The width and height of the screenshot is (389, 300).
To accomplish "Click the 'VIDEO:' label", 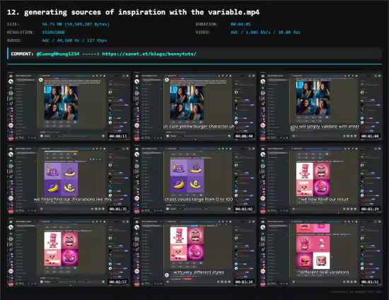I will coord(203,33).
